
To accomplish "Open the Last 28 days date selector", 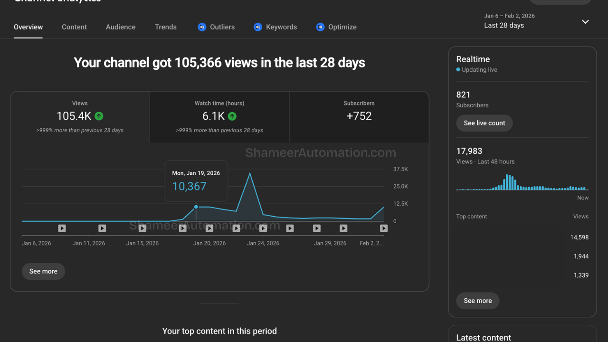I will tap(504, 25).
